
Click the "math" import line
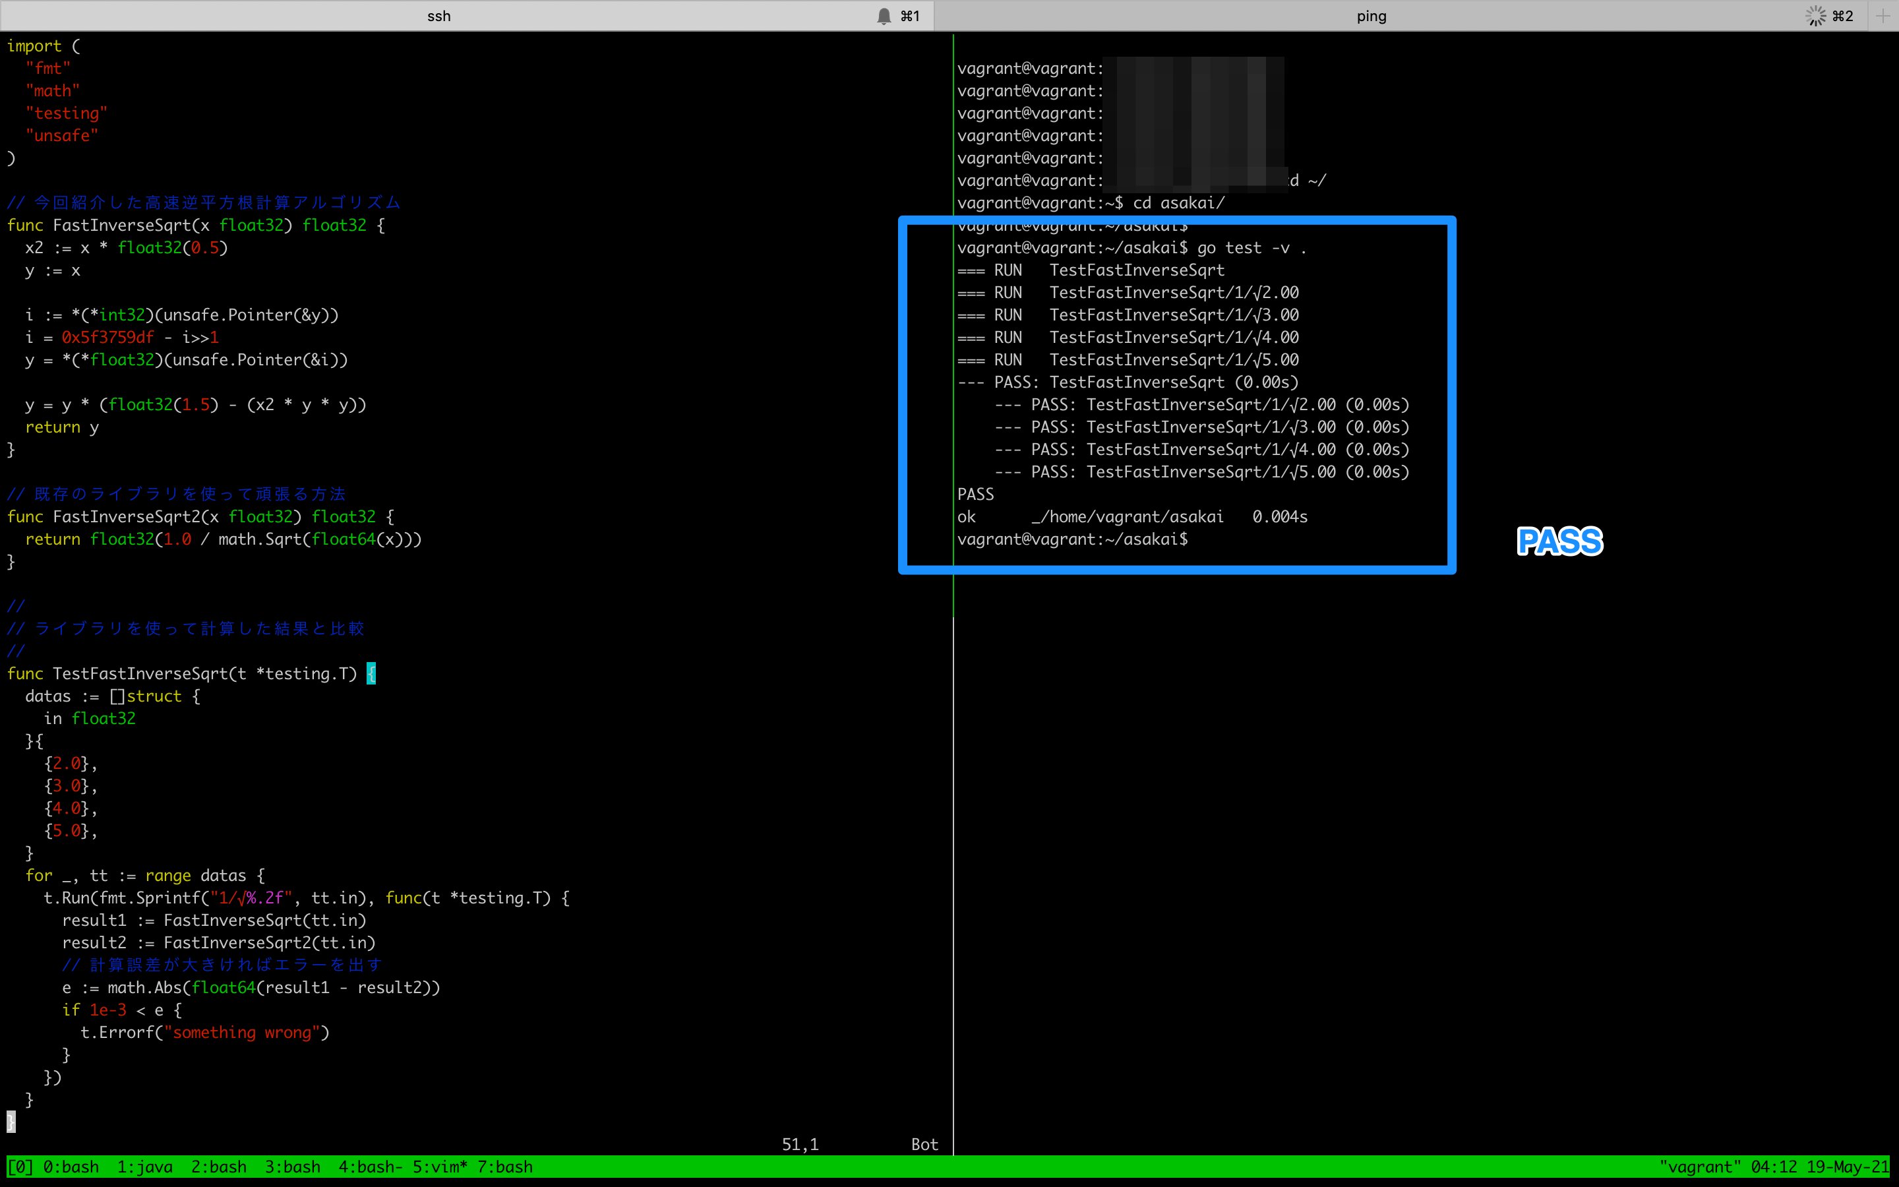(53, 91)
